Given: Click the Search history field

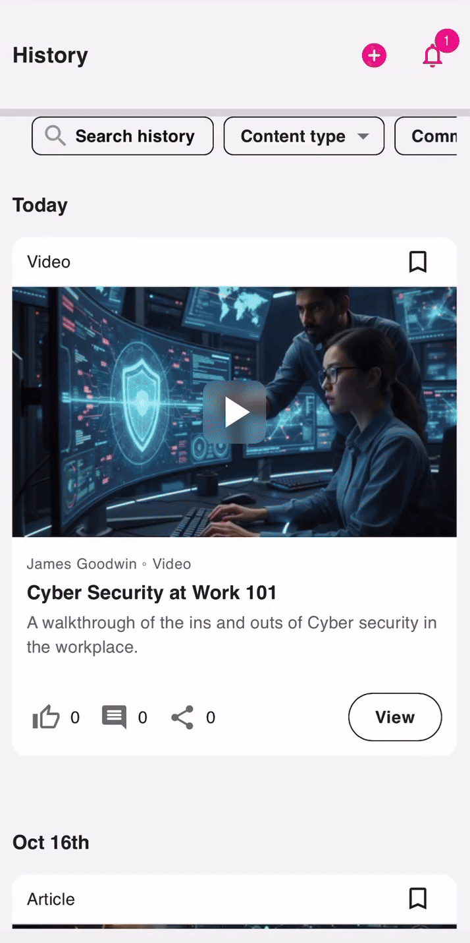Looking at the screenshot, I should (x=122, y=136).
